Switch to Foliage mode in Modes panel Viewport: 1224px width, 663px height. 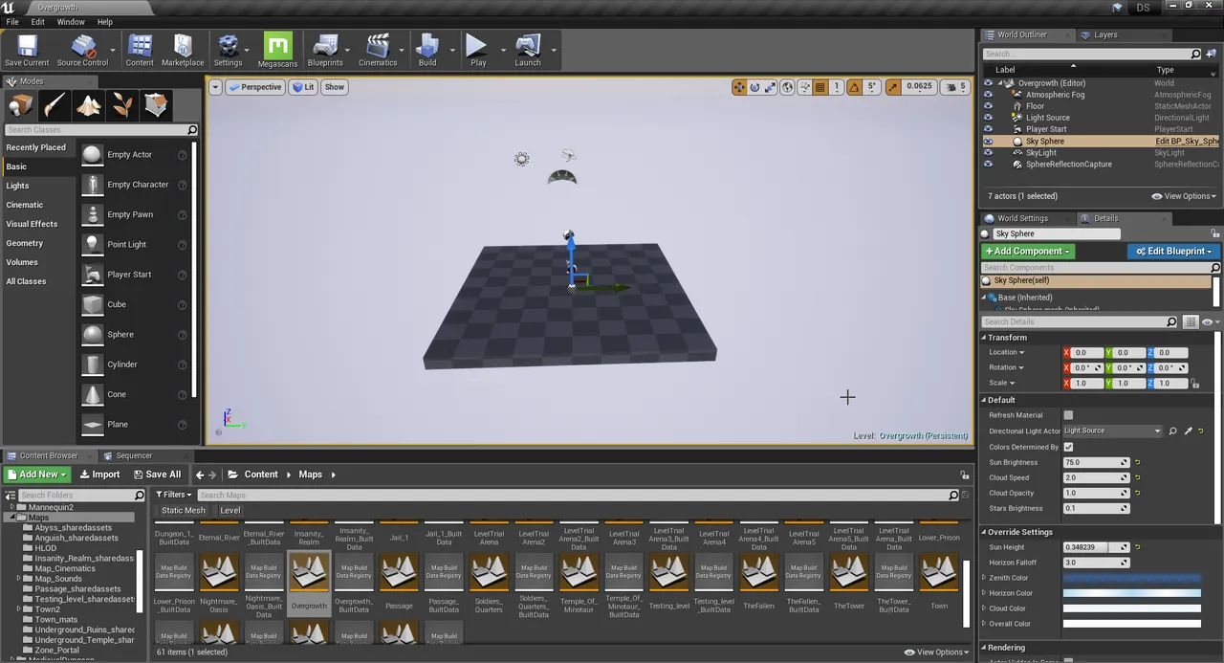coord(122,105)
